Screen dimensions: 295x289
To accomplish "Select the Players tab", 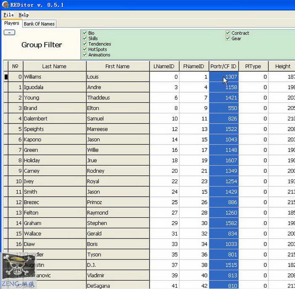I will (x=12, y=24).
